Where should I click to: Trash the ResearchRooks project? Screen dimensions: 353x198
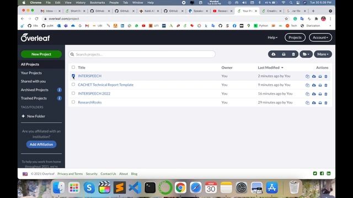point(326,103)
